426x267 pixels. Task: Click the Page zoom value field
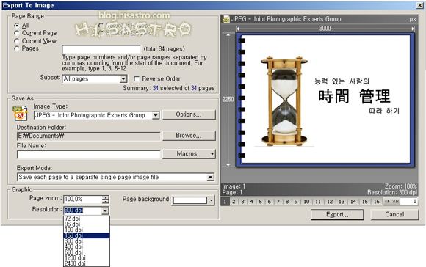[x=83, y=200]
